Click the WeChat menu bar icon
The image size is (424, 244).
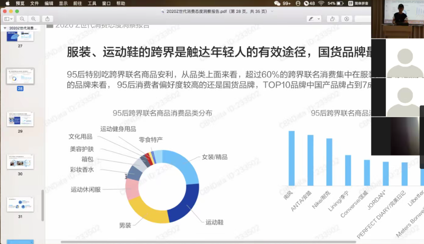[x=277, y=3]
